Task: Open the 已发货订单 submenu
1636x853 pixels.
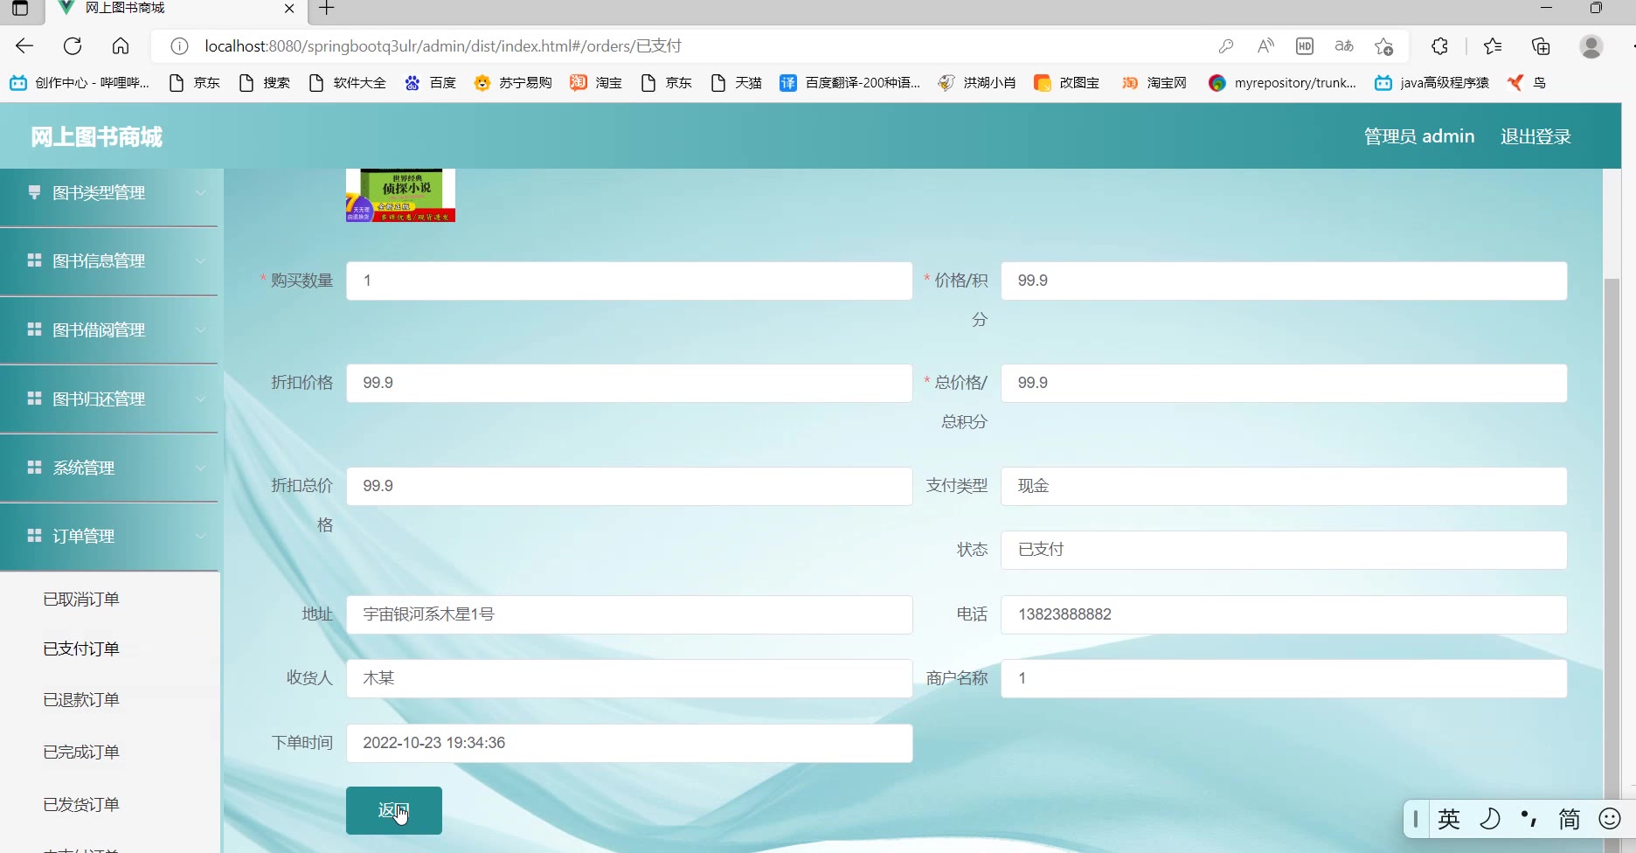Action: (81, 805)
